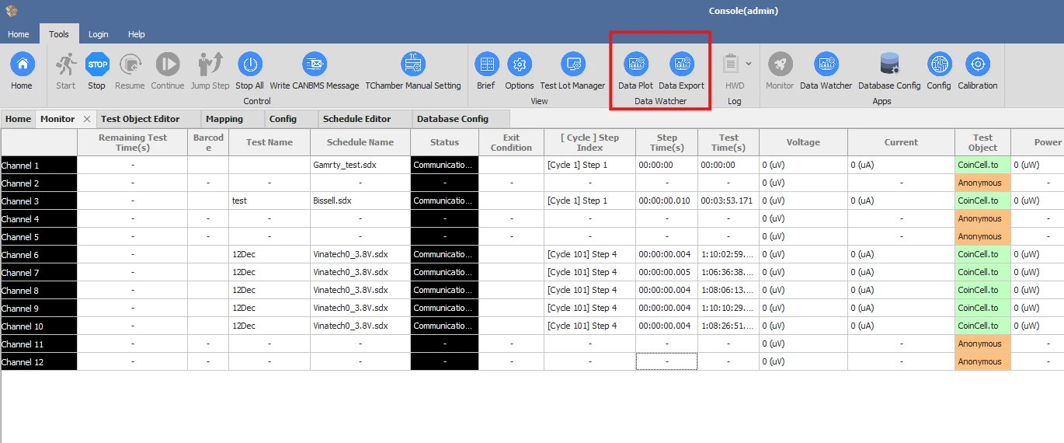1064x443 pixels.
Task: Open the Home menu tab
Action: click(x=19, y=34)
